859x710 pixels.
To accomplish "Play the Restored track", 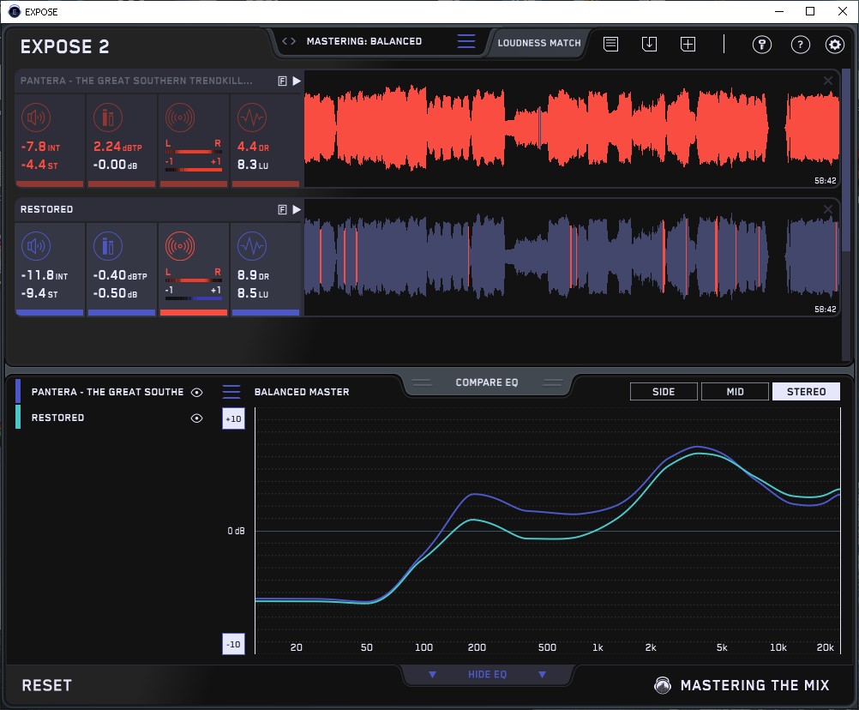I will coord(297,209).
